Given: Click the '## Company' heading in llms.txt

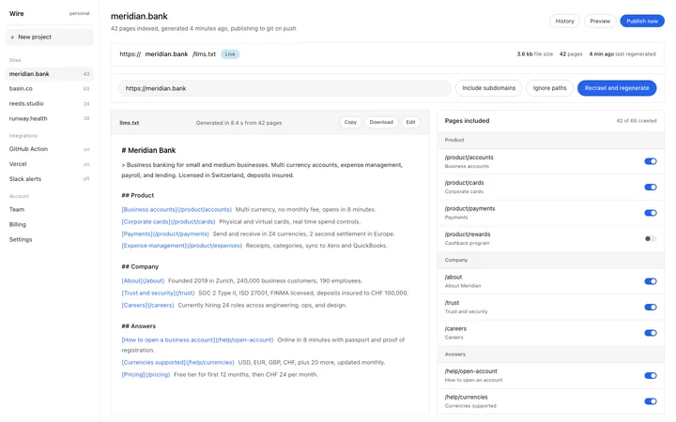Looking at the screenshot, I should 140,267.
